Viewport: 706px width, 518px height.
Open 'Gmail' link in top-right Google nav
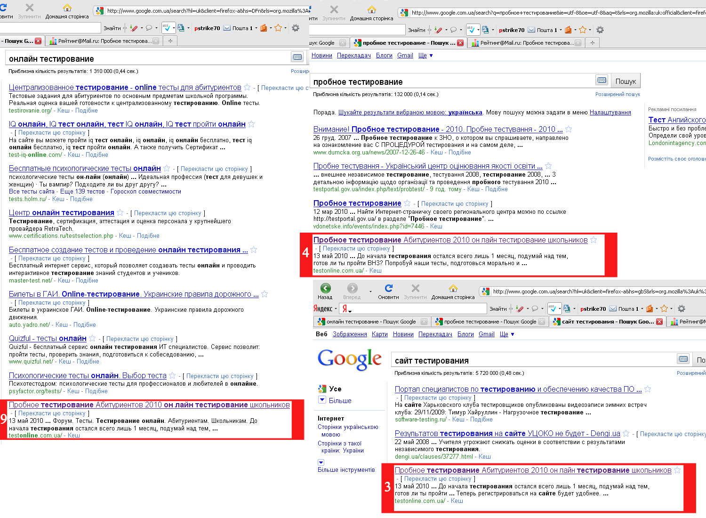pyautogui.click(x=405, y=56)
